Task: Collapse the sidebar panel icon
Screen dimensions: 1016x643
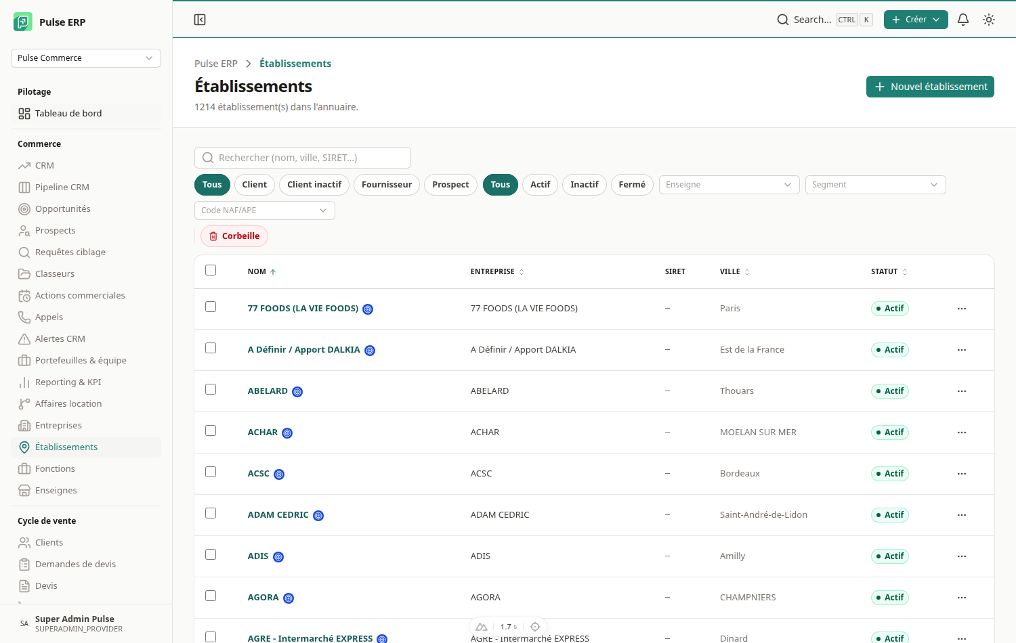Action: point(200,20)
